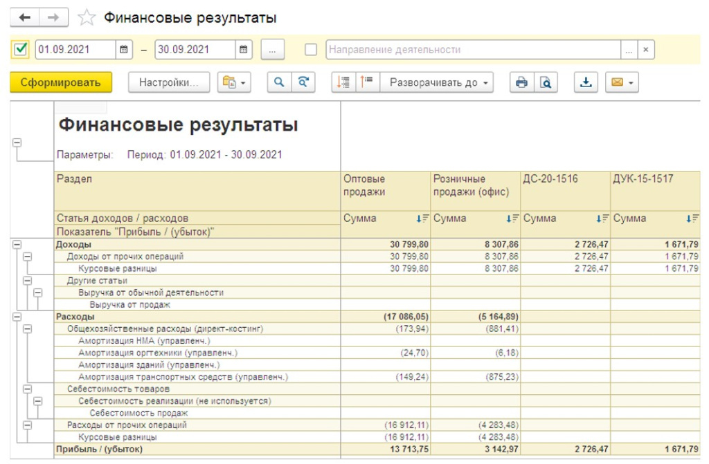This screenshot has width=709, height=464.
Task: Open calendar for start date 01.09.2021
Action: click(x=124, y=50)
